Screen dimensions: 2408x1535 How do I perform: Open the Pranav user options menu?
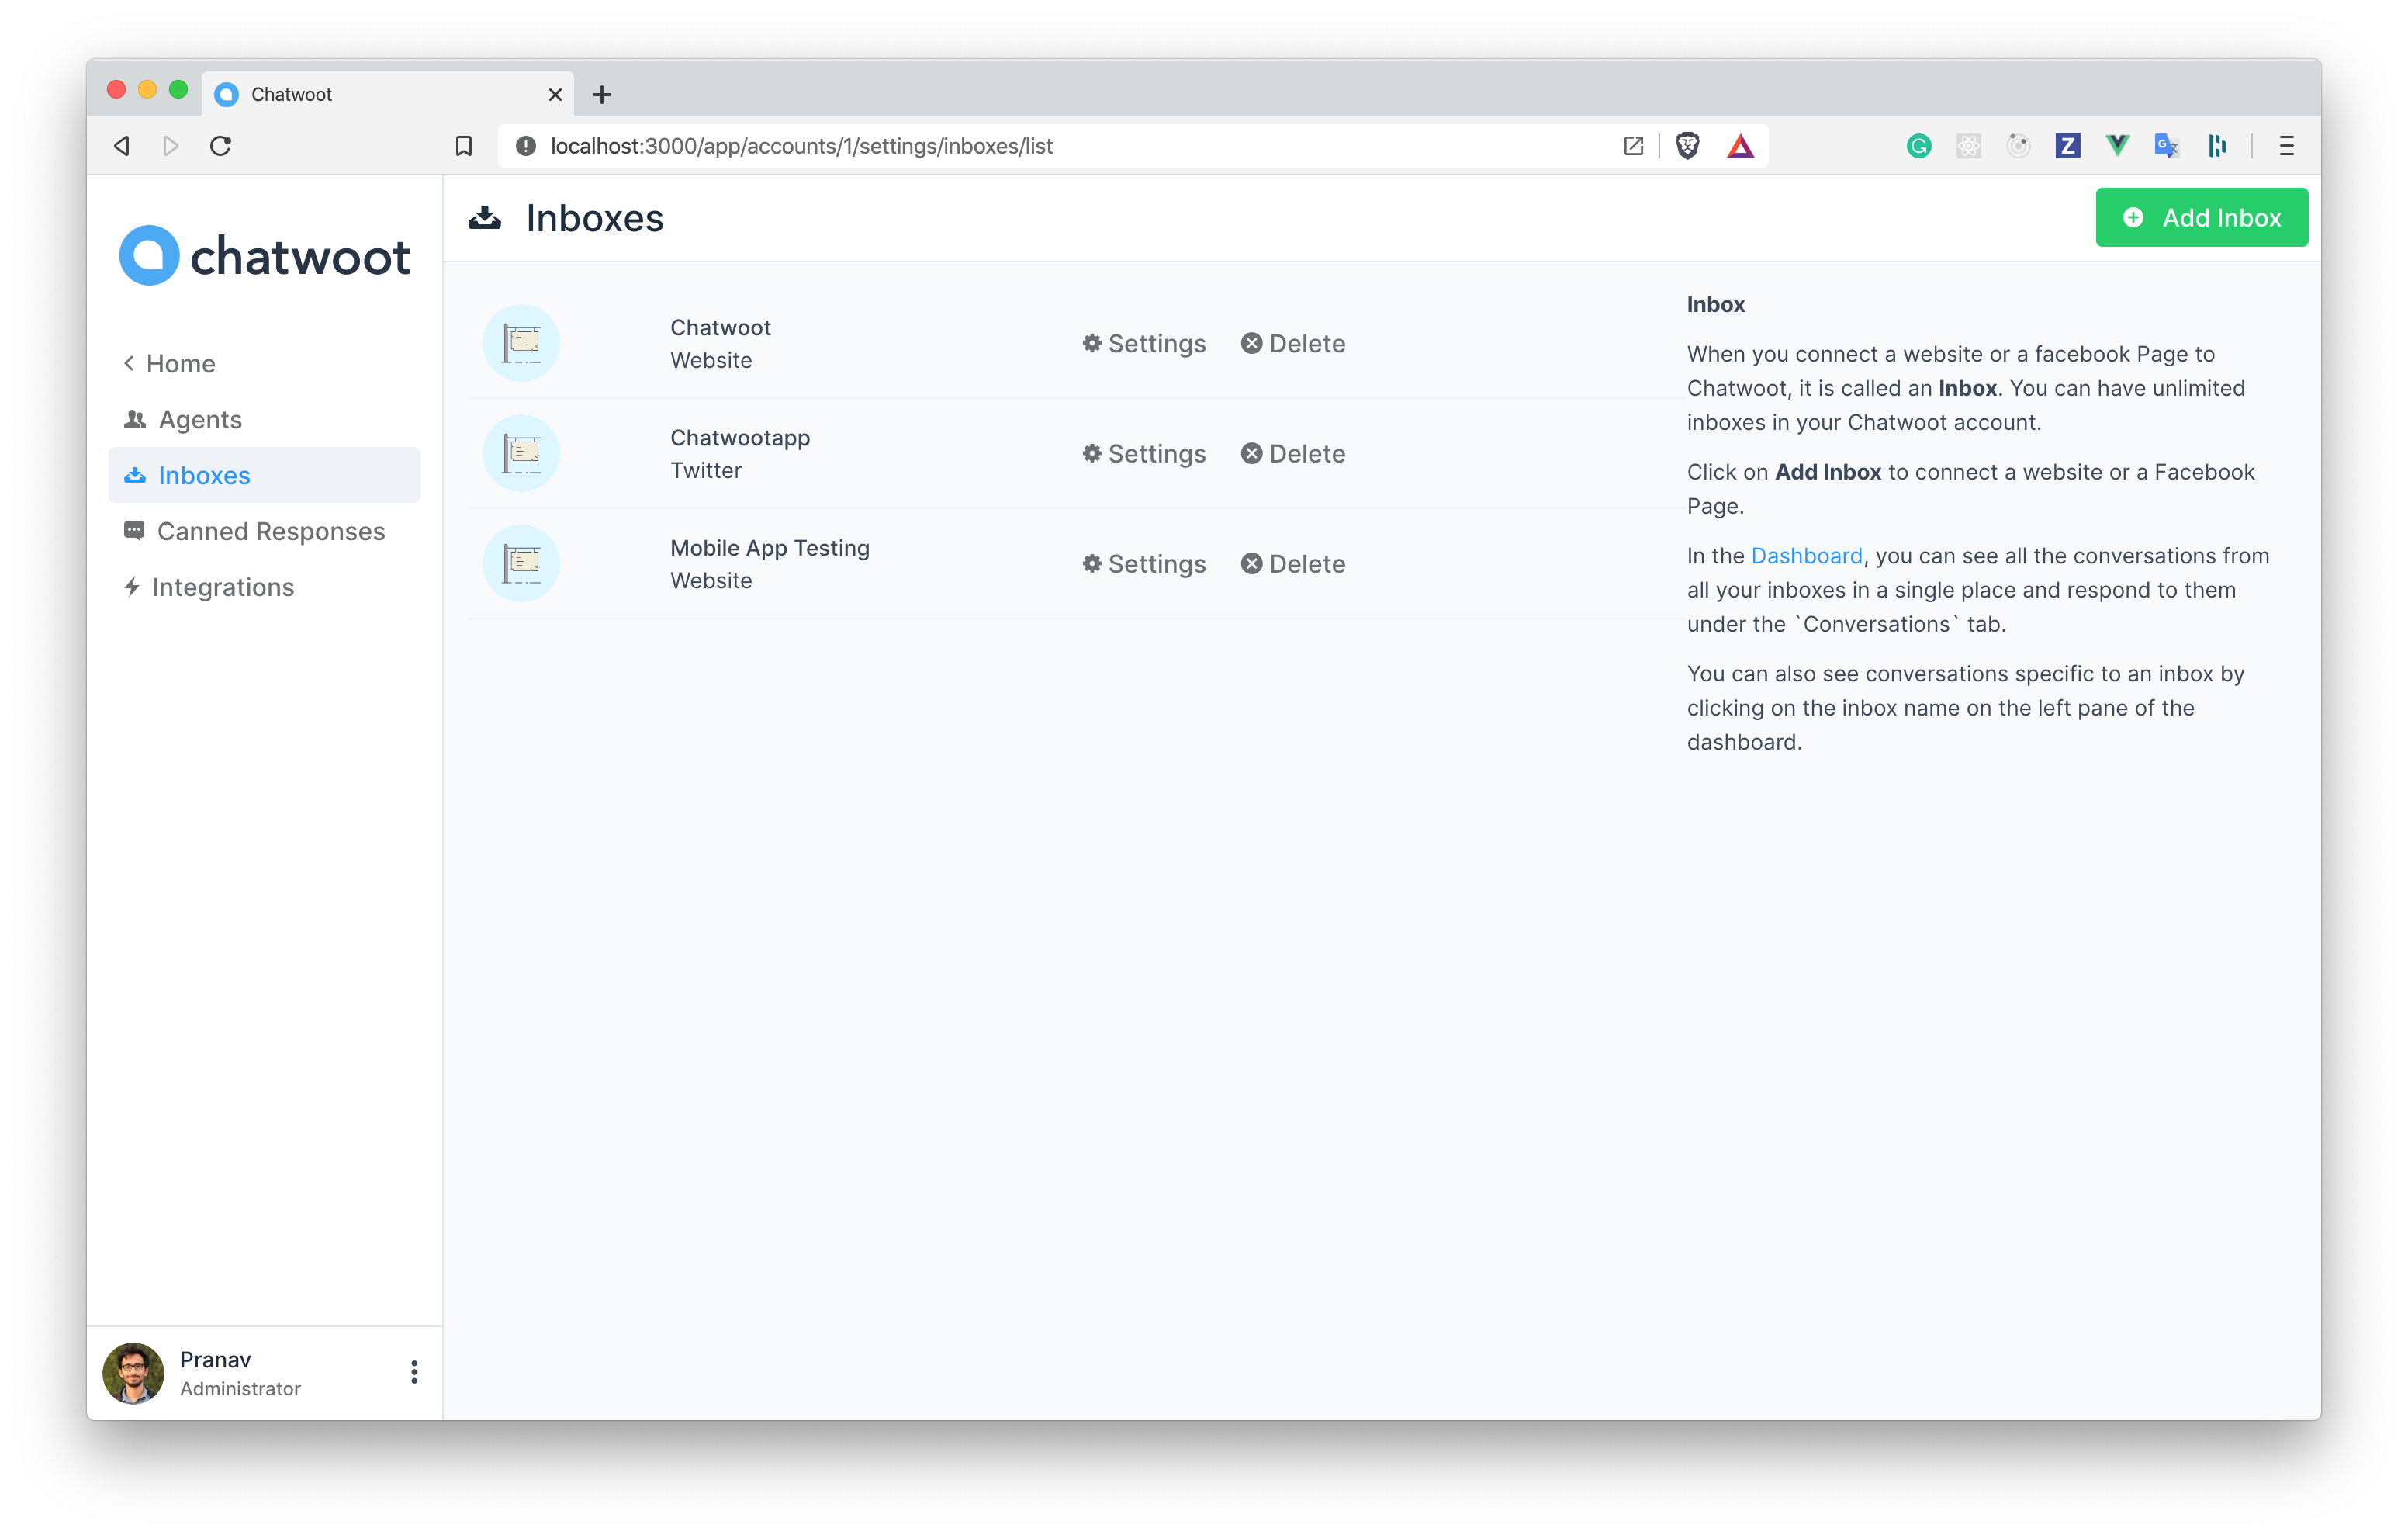coord(414,1372)
